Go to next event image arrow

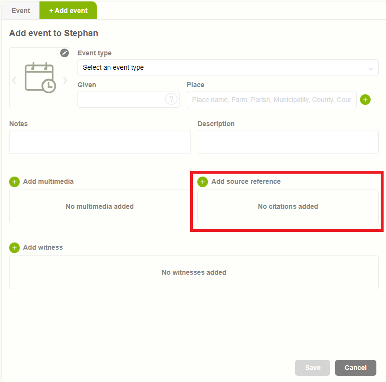tap(65, 80)
